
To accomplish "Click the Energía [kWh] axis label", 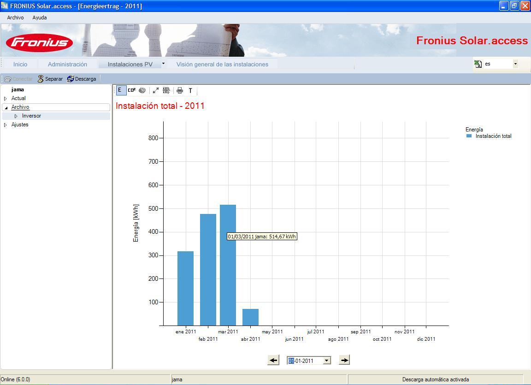I will 136,223.
